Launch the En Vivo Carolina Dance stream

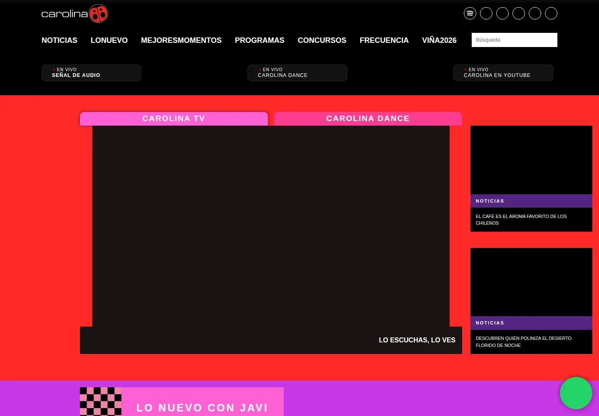tap(297, 73)
